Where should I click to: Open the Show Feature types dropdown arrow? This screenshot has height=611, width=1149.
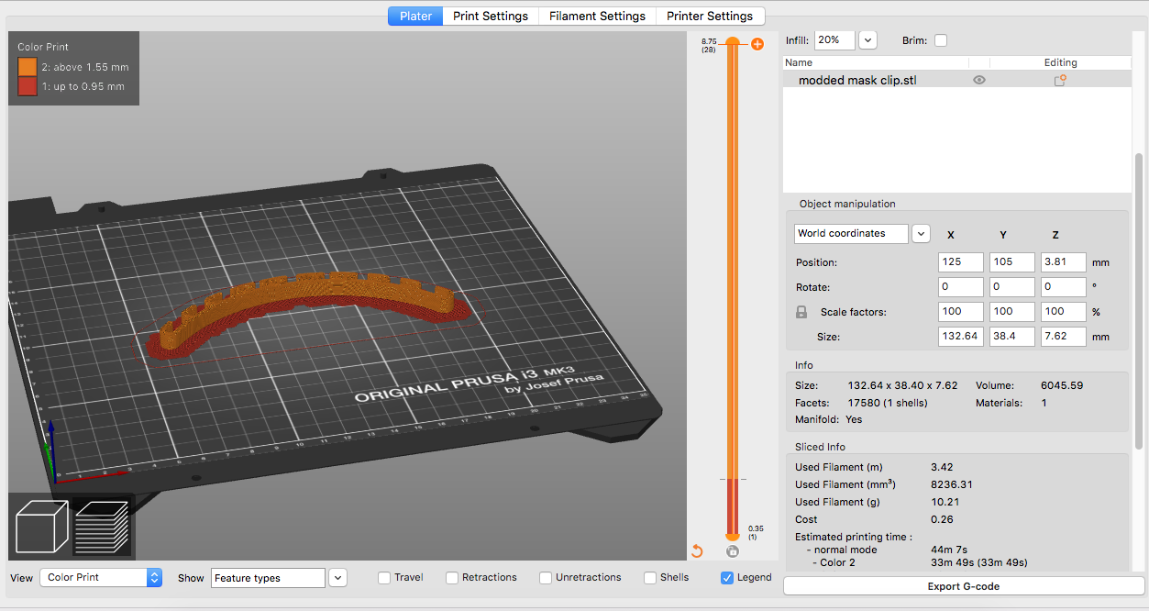point(337,578)
